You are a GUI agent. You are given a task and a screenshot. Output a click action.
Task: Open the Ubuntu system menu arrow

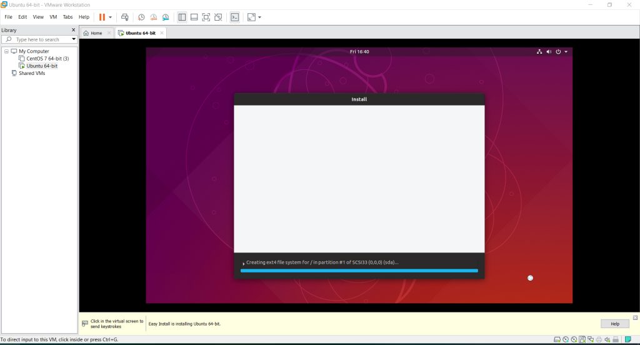tap(566, 52)
